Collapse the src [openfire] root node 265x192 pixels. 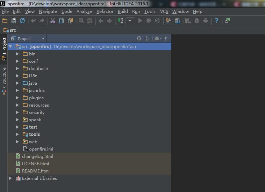coord(10,46)
